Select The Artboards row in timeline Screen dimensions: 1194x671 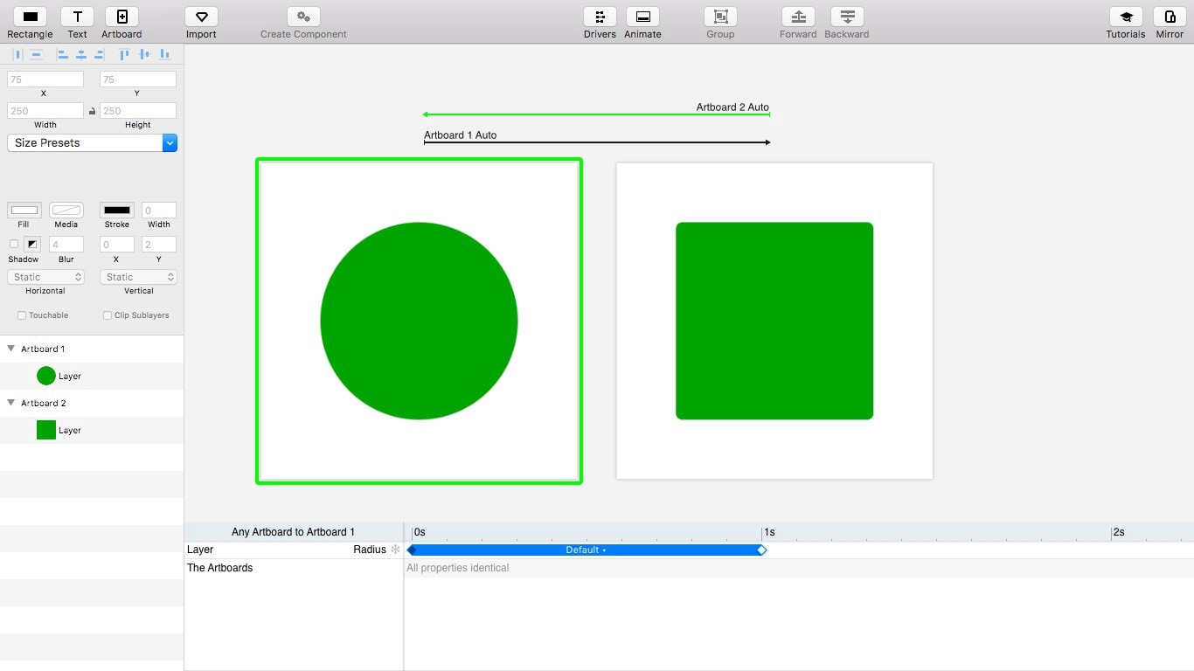pos(294,568)
